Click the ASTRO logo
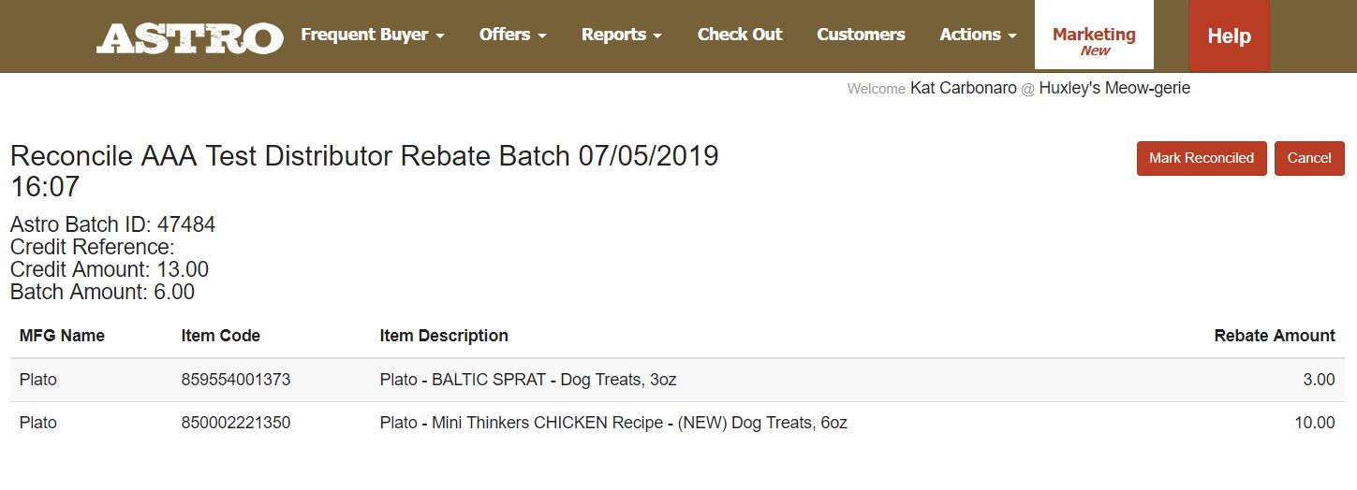1357x490 pixels. coord(189,36)
